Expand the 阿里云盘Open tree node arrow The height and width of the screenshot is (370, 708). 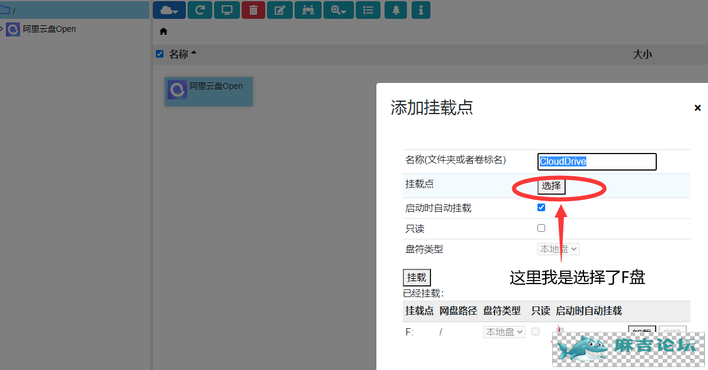click(x=2, y=28)
